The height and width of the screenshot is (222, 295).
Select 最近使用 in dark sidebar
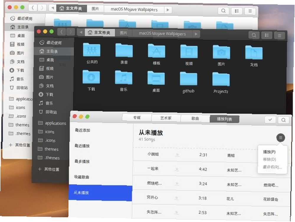[x=54, y=43]
